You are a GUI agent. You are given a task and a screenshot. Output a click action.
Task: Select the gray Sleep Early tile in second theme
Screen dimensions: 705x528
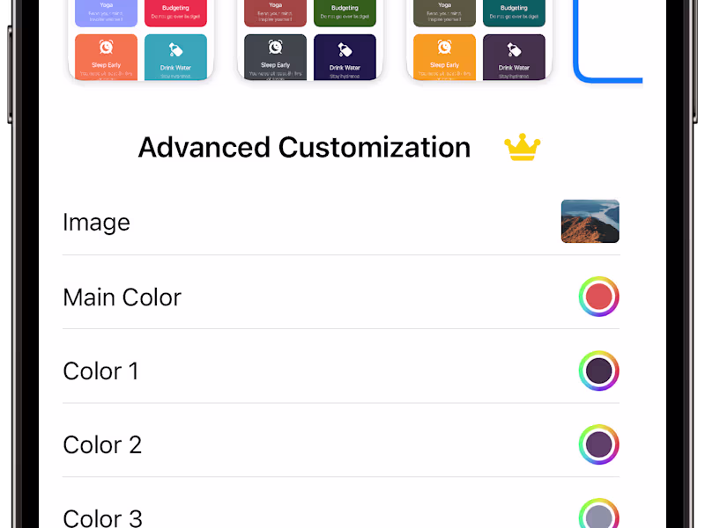point(275,57)
